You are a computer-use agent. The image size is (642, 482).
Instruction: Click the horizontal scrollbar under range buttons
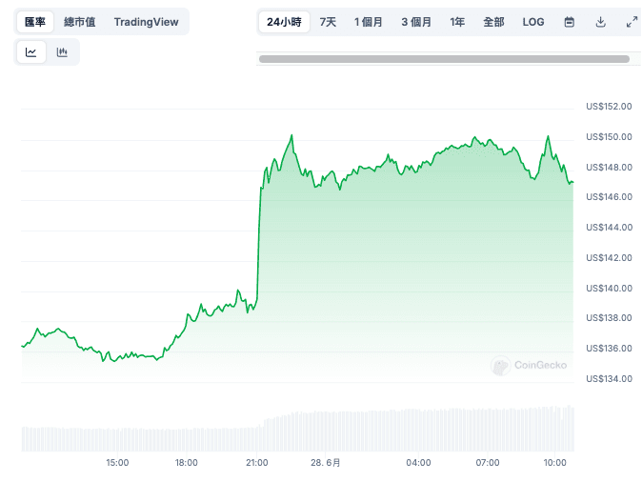444,59
